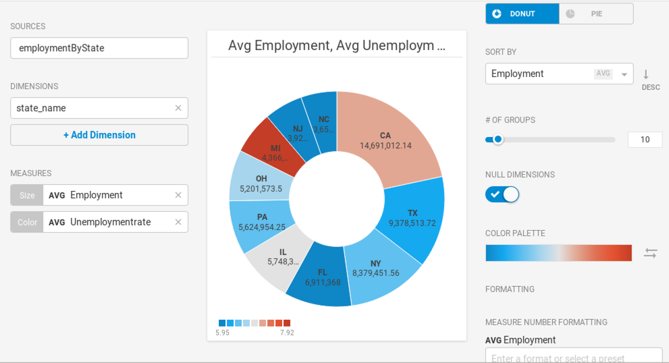Select the DONUT chart type icon
The height and width of the screenshot is (363, 669).
click(x=497, y=13)
